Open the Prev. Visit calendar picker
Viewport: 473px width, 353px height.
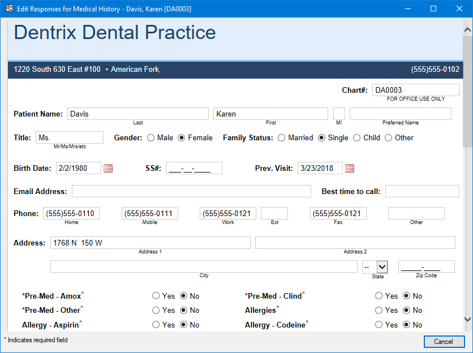(350, 168)
